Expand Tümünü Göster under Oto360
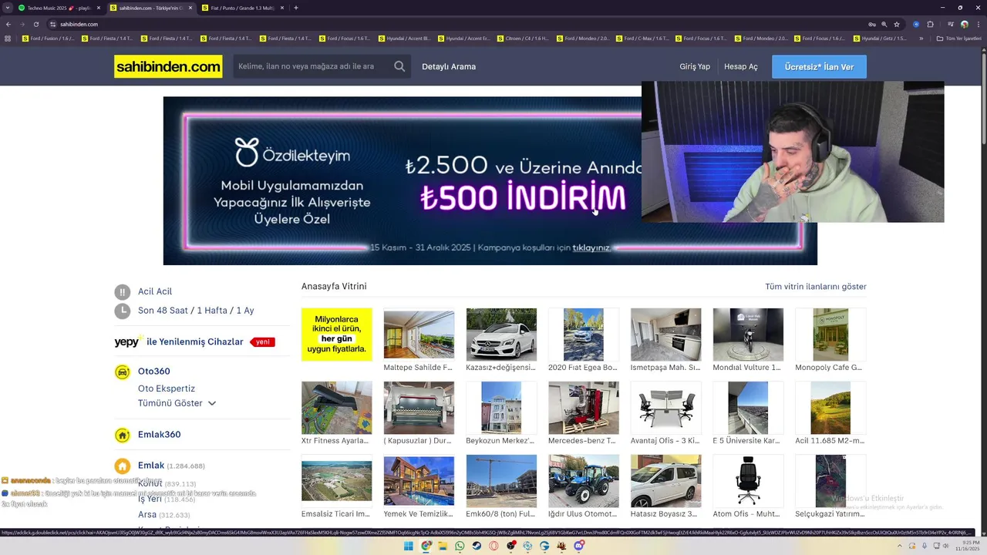 (177, 403)
